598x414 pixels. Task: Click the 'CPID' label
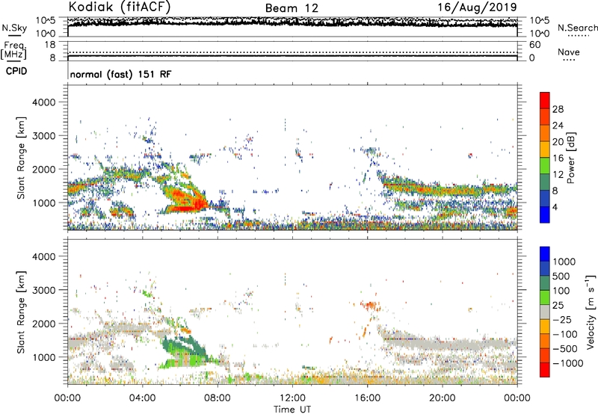coord(16,71)
